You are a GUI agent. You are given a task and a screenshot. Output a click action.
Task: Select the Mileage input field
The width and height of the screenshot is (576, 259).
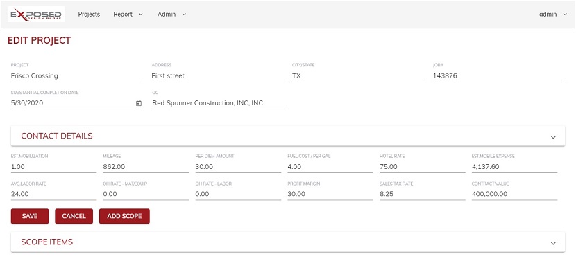(x=146, y=167)
